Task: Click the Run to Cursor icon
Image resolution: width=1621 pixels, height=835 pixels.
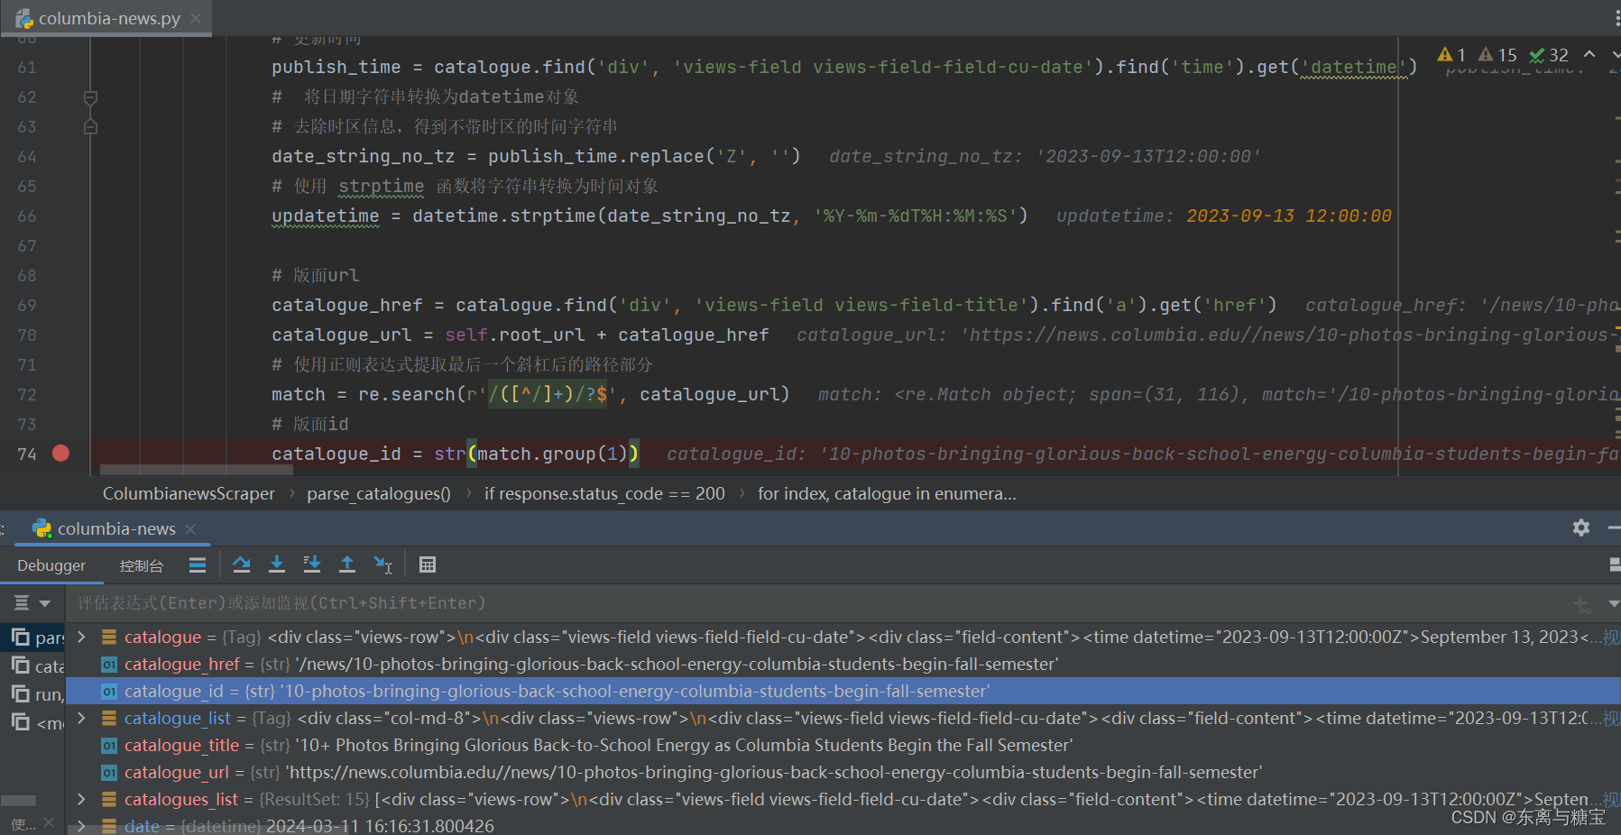Action: click(383, 564)
